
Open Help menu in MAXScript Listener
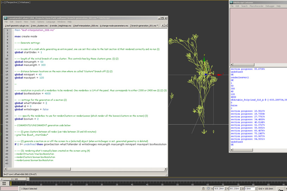pyautogui.click(x=278, y=6)
